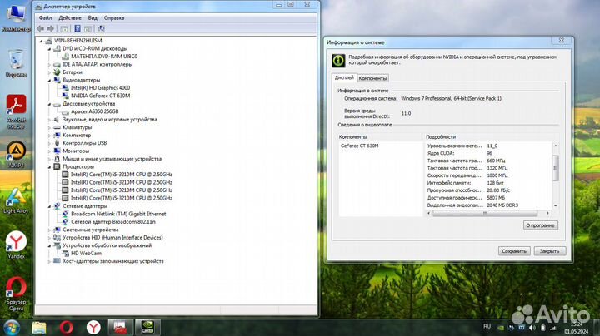Image resolution: width=600 pixels, height=336 pixels.
Task: Collapse the Видеоадаптеры node
Action: pos(49,80)
